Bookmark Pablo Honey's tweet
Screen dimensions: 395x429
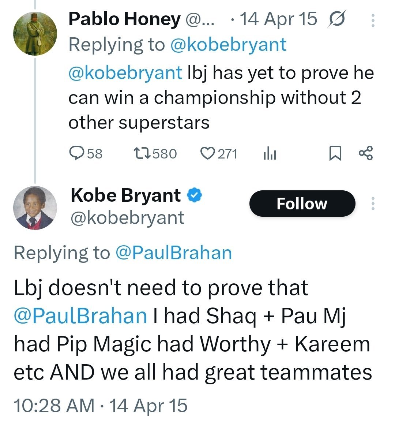tap(335, 153)
